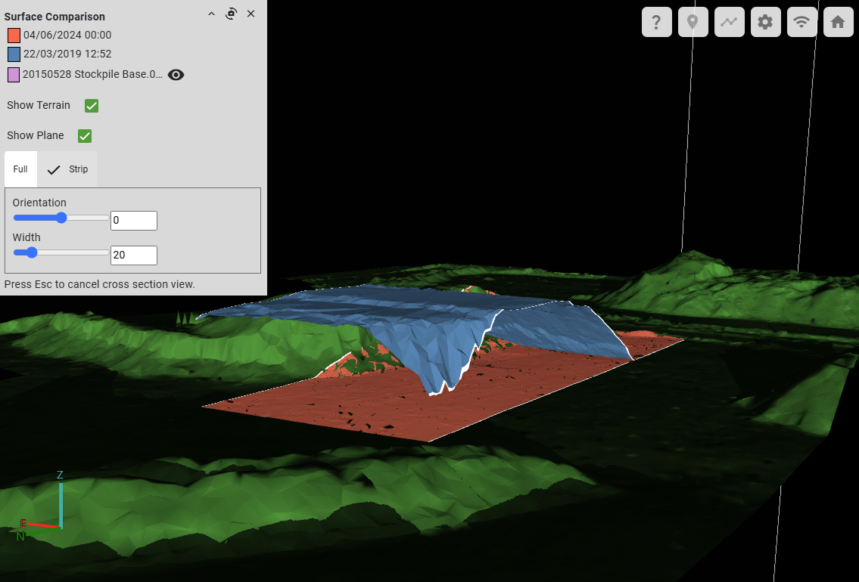Image resolution: width=859 pixels, height=582 pixels.
Task: Collapse the Surface Comparison panel
Action: point(211,14)
